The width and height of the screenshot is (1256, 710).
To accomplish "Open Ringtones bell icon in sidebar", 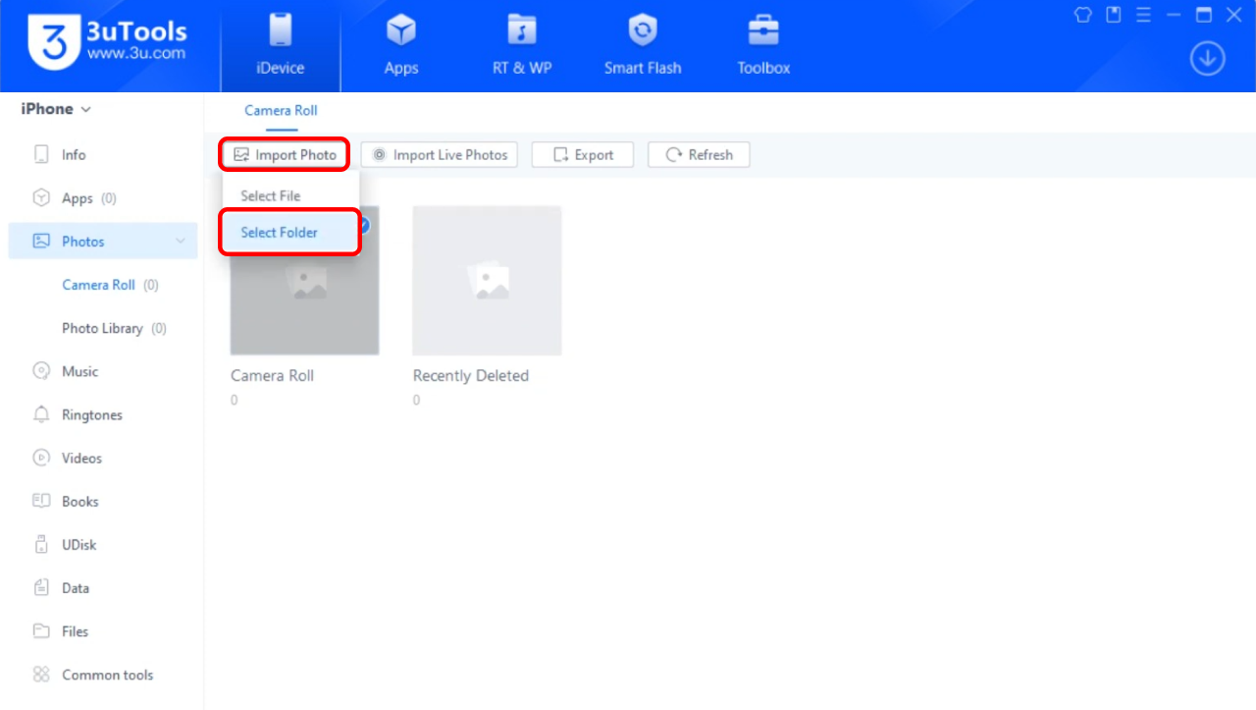I will [x=41, y=414].
